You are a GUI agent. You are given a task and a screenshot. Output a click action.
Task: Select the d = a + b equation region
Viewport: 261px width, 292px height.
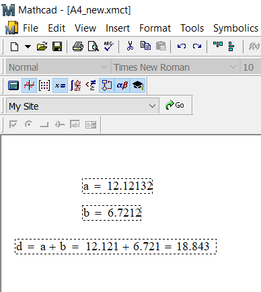(x=116, y=246)
